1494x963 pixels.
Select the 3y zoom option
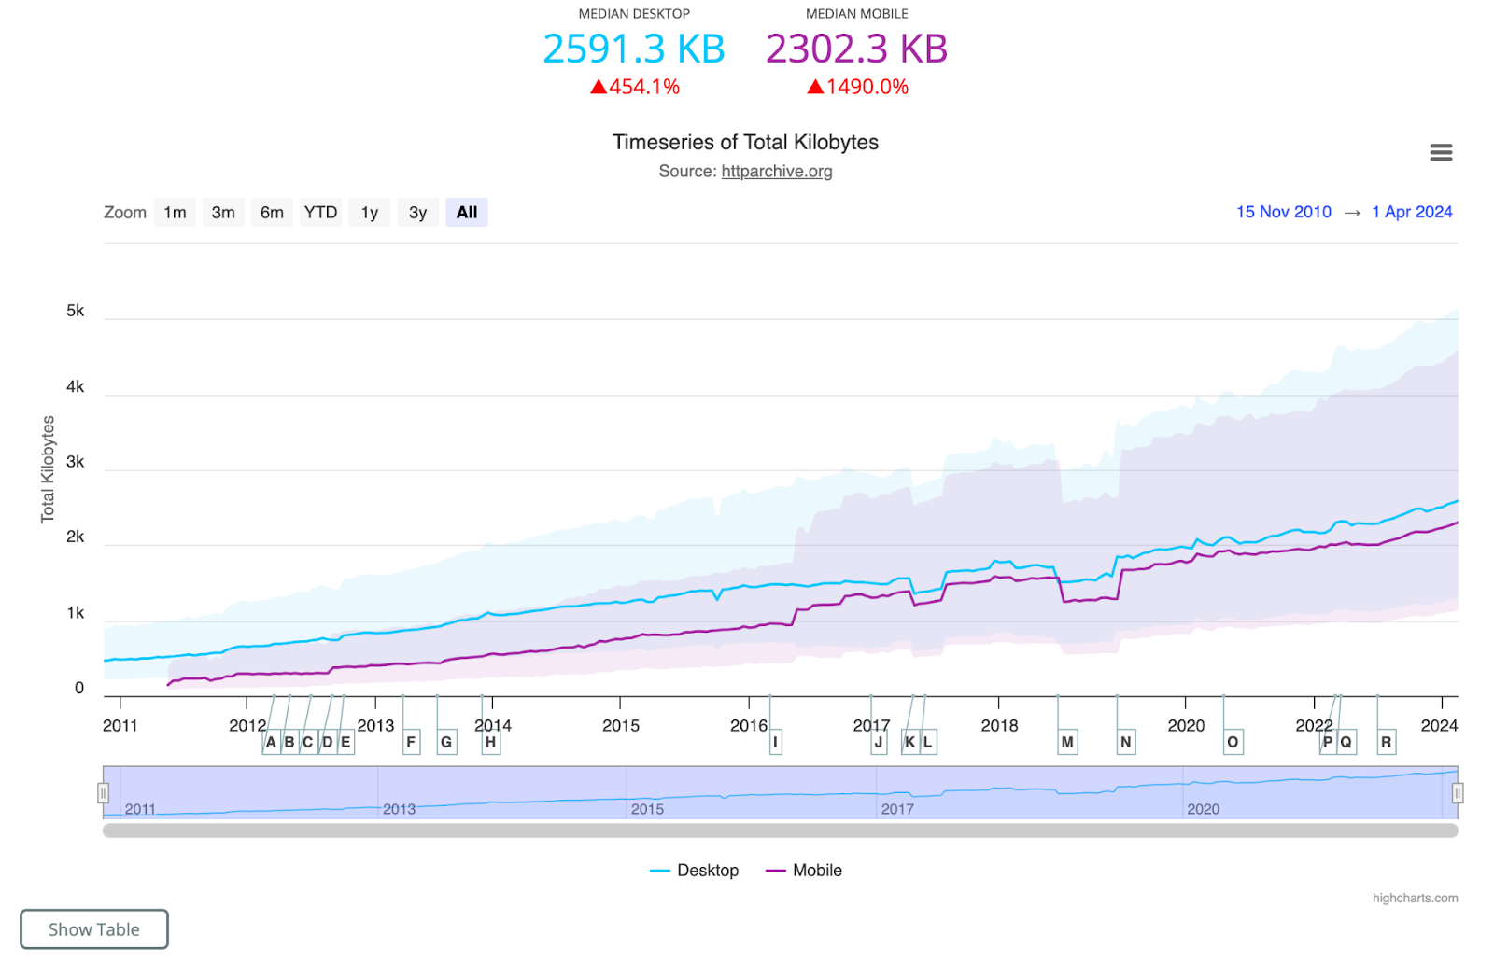click(417, 212)
